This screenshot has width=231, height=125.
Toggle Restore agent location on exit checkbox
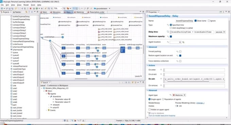tap(180, 55)
